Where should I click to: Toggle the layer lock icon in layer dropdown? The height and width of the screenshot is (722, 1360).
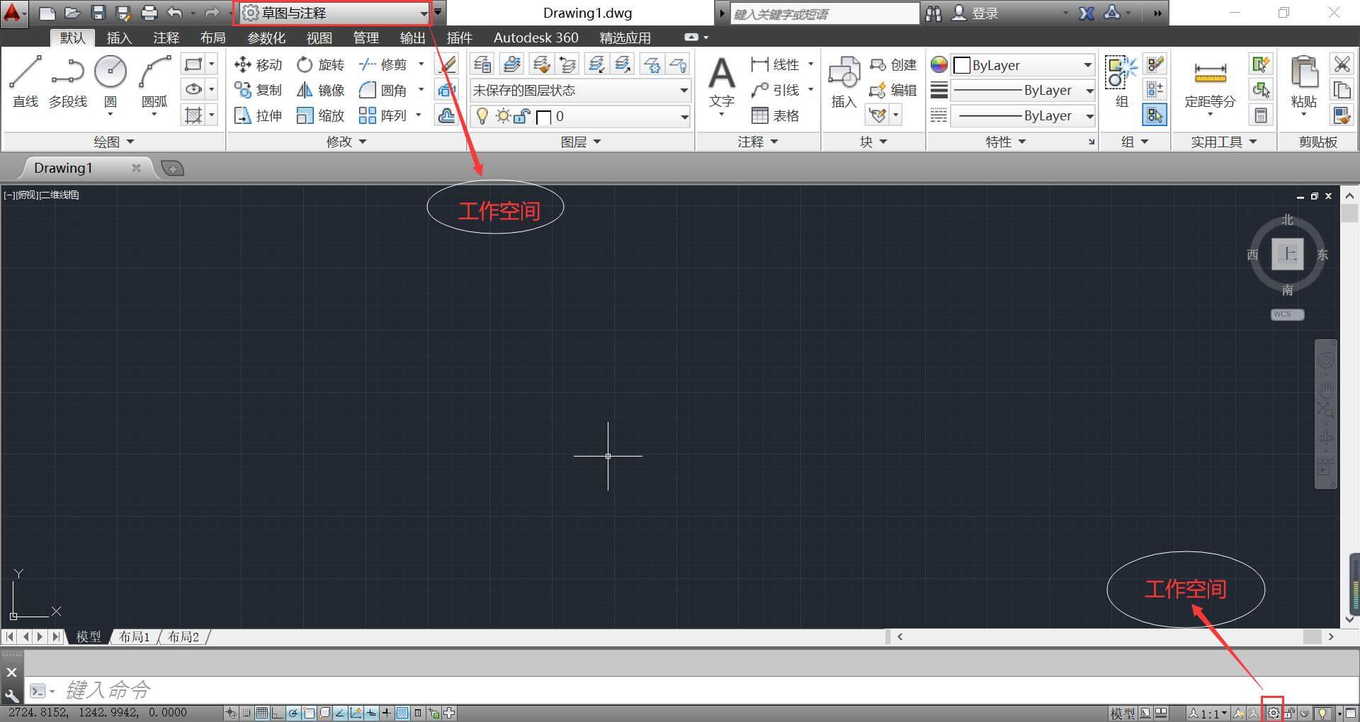522,116
